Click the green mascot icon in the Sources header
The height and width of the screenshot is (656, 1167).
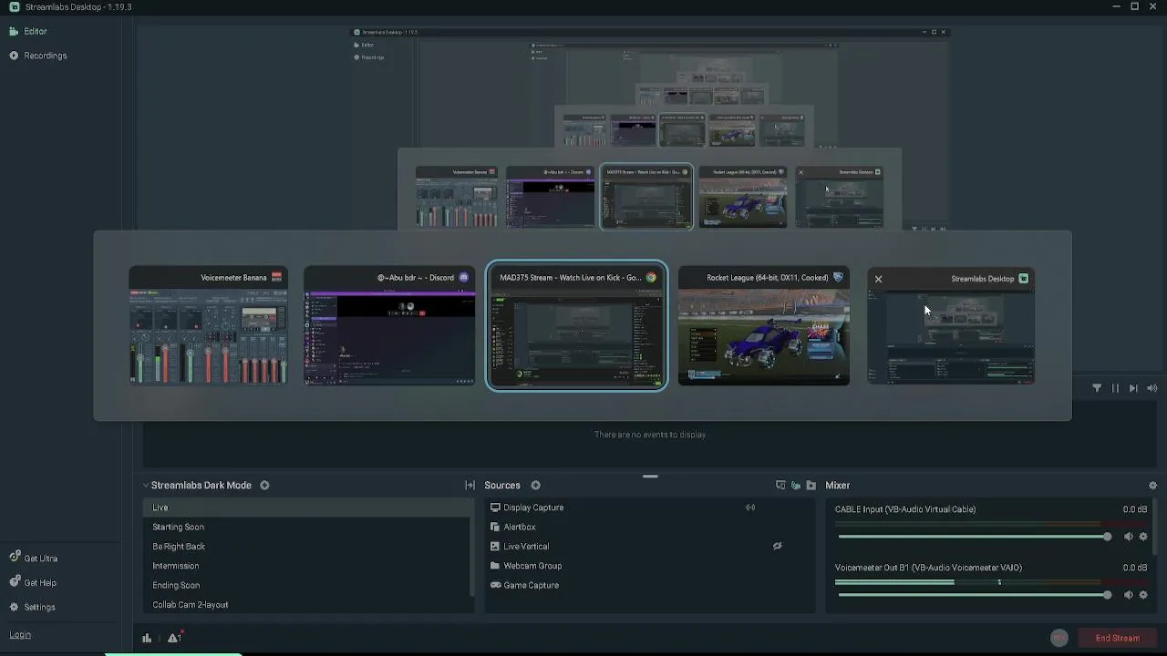pos(796,486)
